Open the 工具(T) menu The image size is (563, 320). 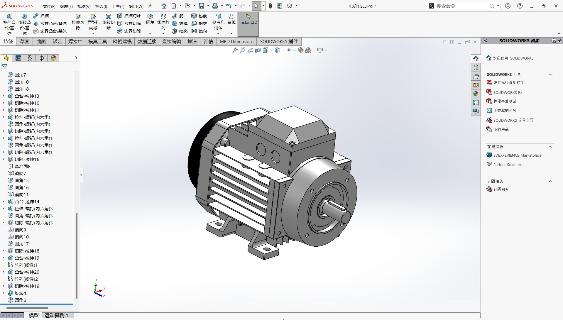point(118,6)
